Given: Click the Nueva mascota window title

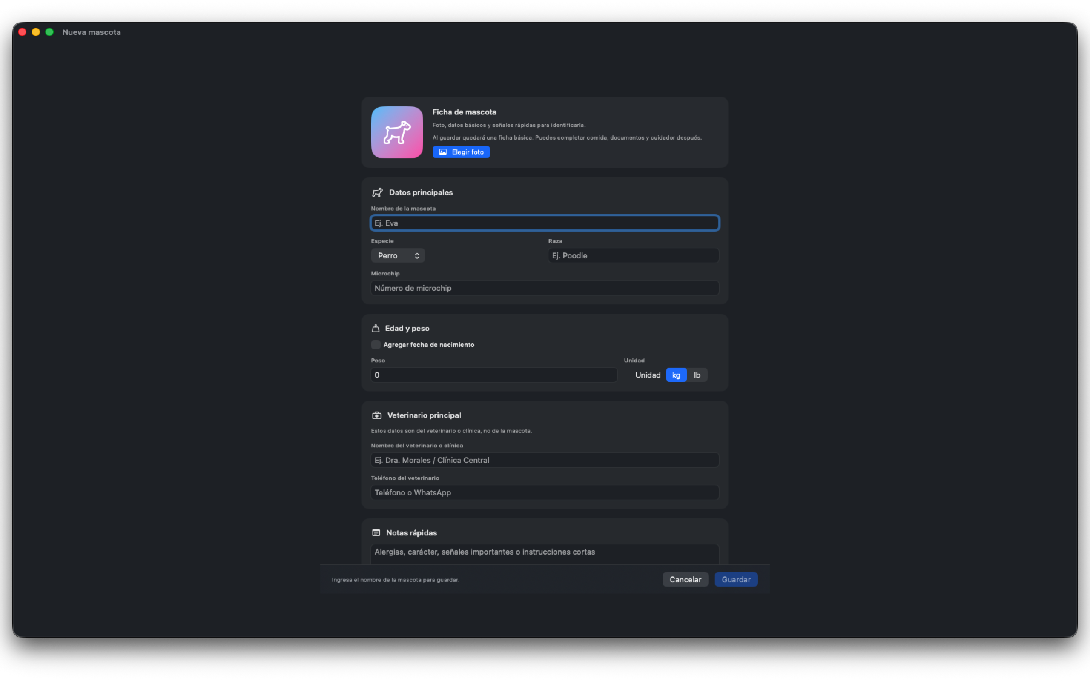Looking at the screenshot, I should coord(92,32).
